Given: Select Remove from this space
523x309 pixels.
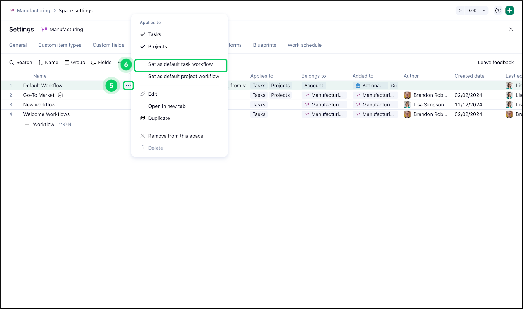Looking at the screenshot, I should click(x=175, y=136).
